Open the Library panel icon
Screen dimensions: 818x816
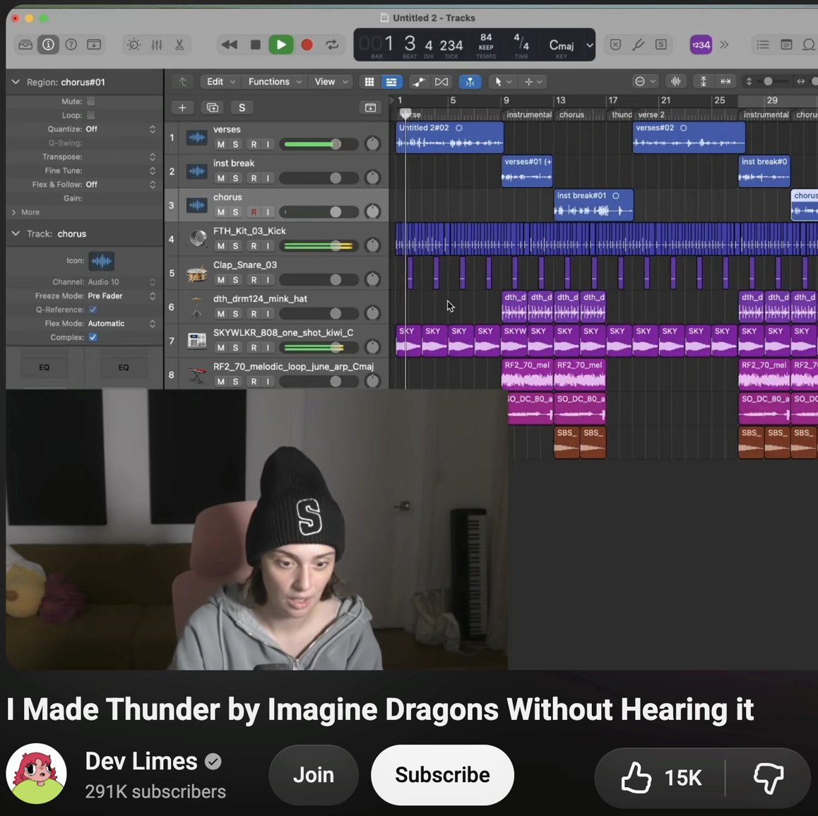pos(25,45)
